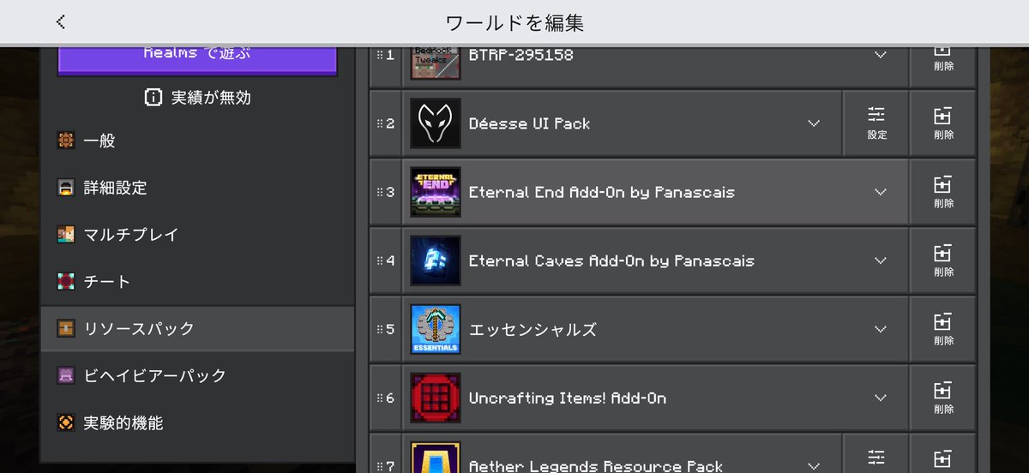Click the ビヘイビアーパック purple icon
1029x473 pixels.
tap(66, 375)
